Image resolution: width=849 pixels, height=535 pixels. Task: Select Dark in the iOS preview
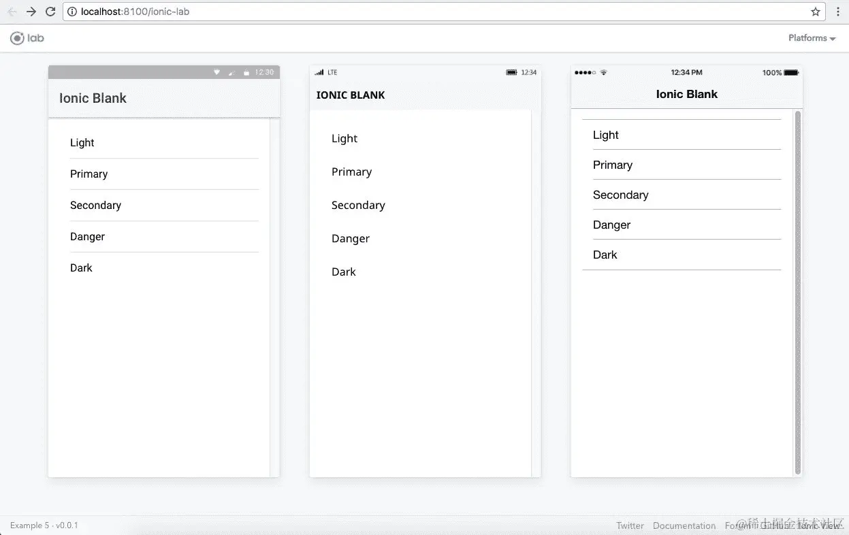point(682,255)
